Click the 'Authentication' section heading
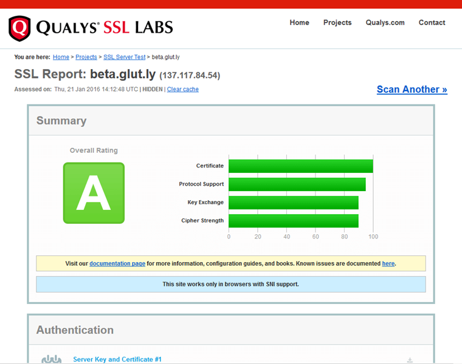462x364 pixels. pos(75,330)
